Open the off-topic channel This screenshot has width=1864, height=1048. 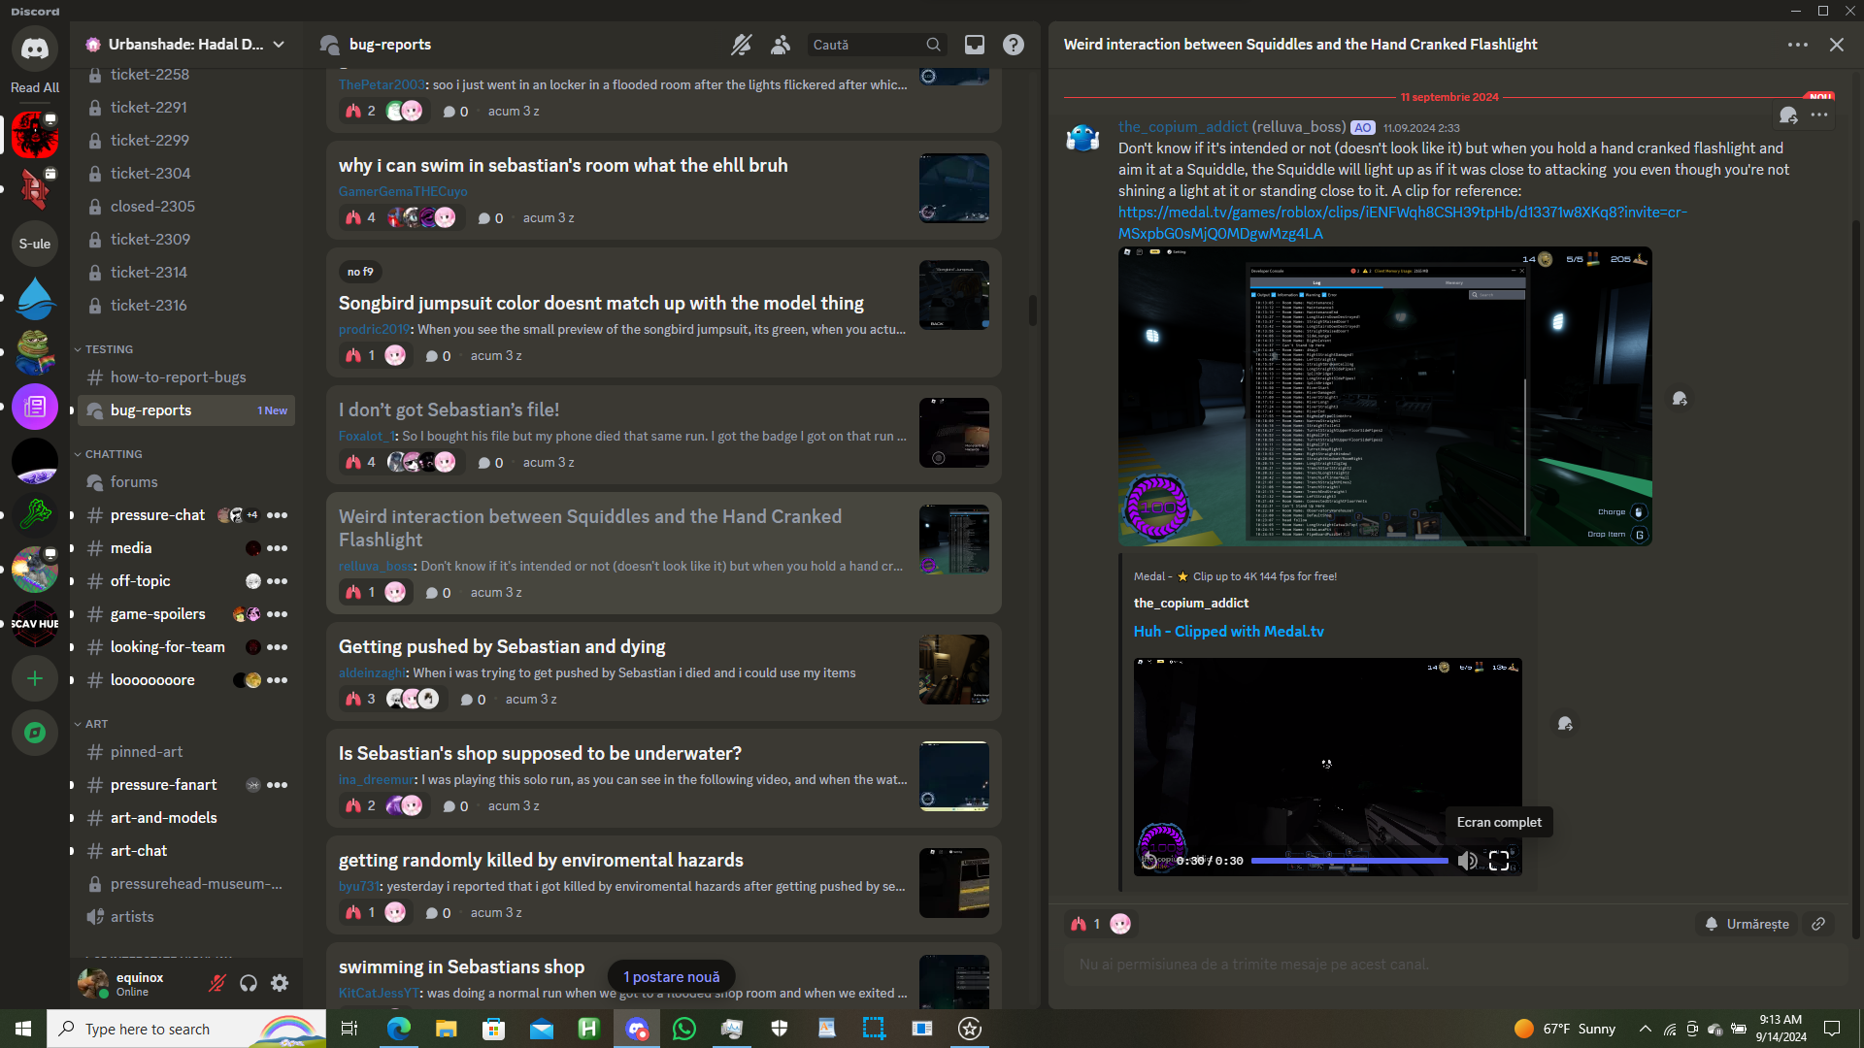point(140,581)
